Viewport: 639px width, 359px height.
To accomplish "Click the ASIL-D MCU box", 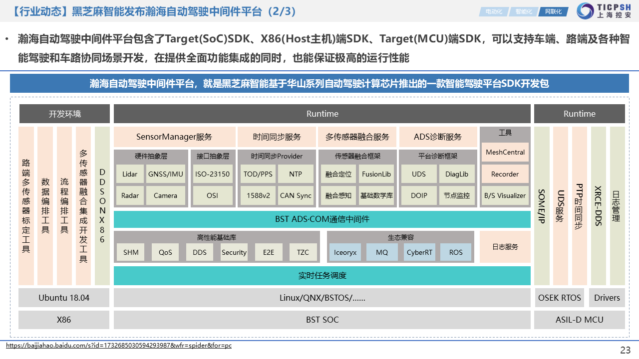I will (x=579, y=320).
